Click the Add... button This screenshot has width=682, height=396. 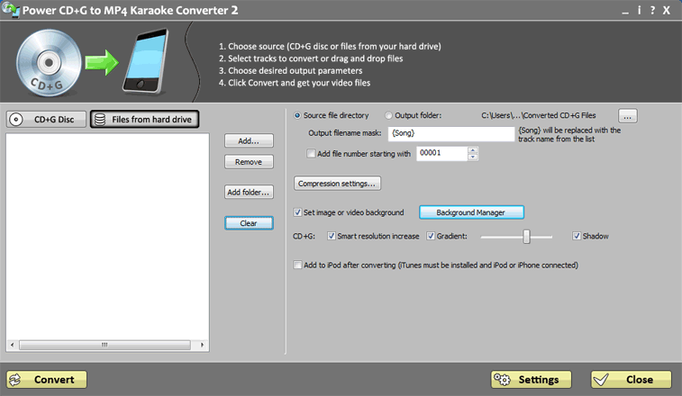pos(249,140)
